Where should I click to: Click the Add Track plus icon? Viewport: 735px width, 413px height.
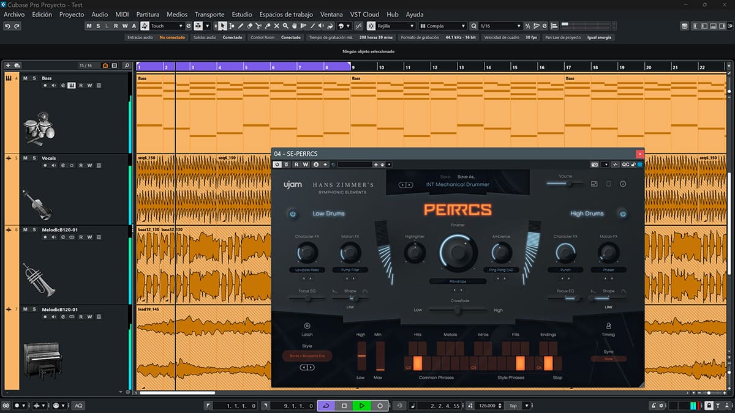(8, 65)
